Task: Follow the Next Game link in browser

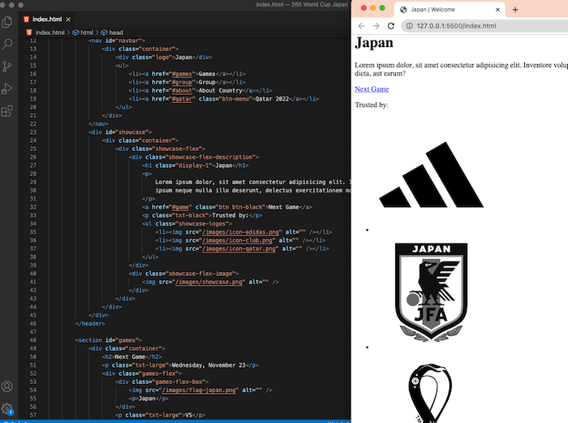Action: click(x=372, y=89)
